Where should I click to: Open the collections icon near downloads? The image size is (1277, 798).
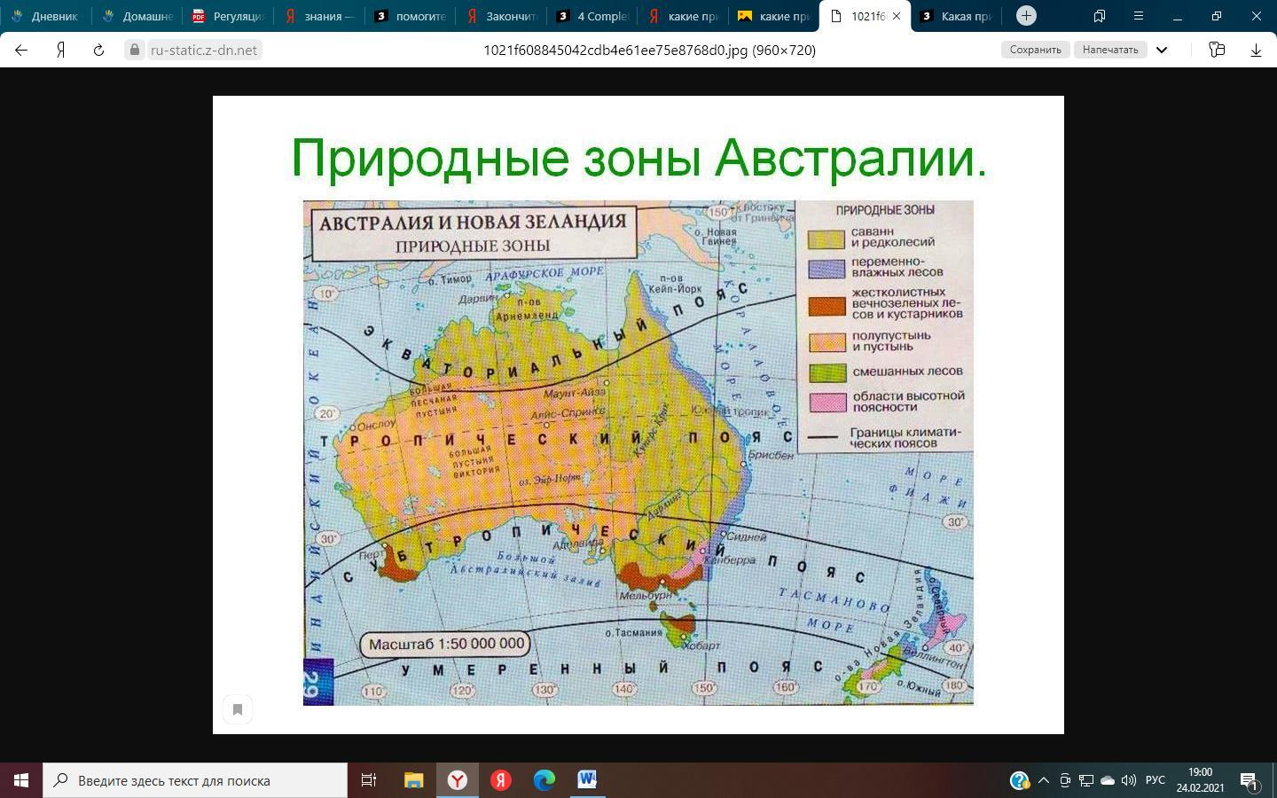1217,50
